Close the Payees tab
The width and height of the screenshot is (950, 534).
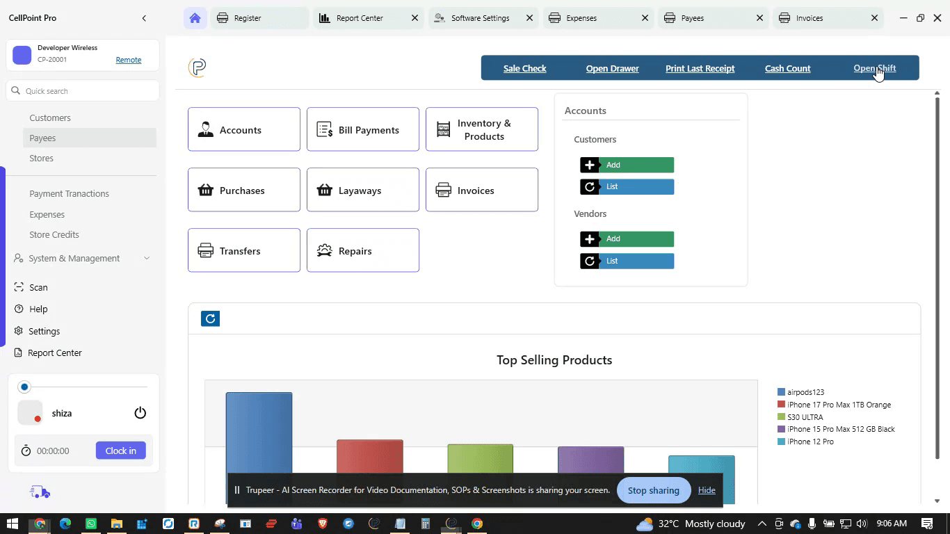click(x=759, y=18)
